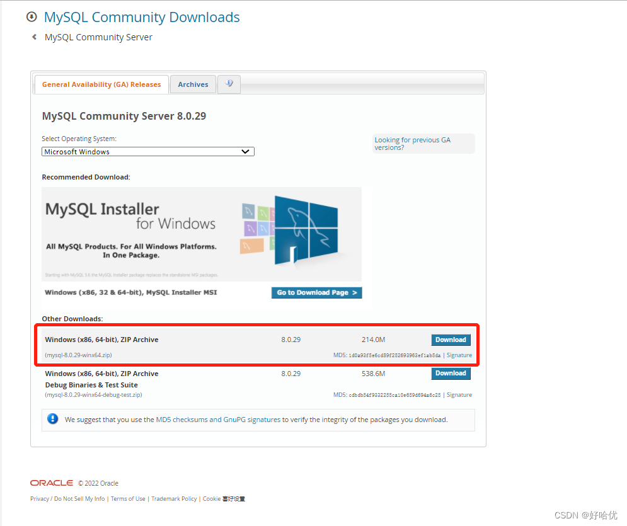Click the back arrow before MySQL Community Server
Image resolution: width=627 pixels, height=526 pixels.
[x=35, y=37]
